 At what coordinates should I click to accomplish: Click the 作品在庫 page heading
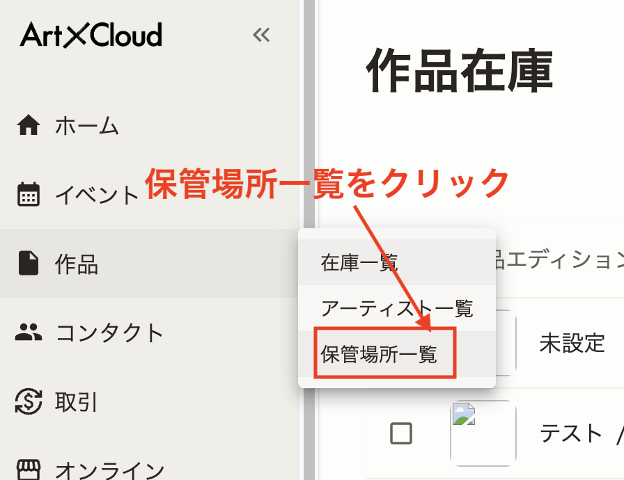460,71
